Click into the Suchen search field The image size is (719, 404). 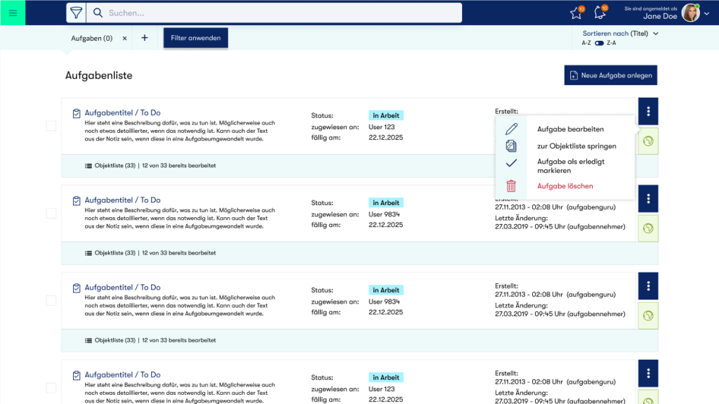[281, 13]
